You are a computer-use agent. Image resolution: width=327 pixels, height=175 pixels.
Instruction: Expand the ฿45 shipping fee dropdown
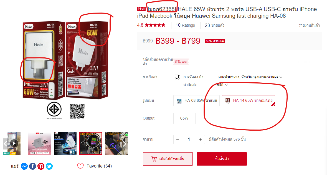pyautogui.click(x=222, y=85)
